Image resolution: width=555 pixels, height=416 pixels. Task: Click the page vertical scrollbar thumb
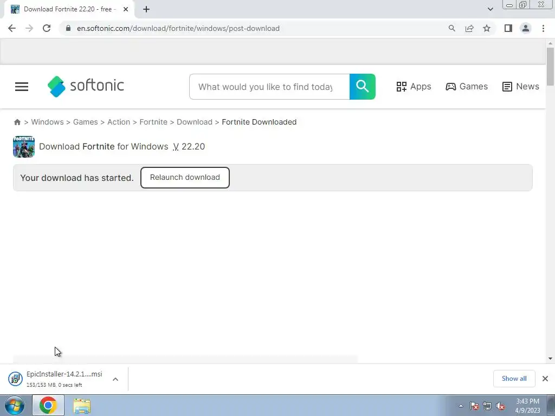pyautogui.click(x=550, y=67)
